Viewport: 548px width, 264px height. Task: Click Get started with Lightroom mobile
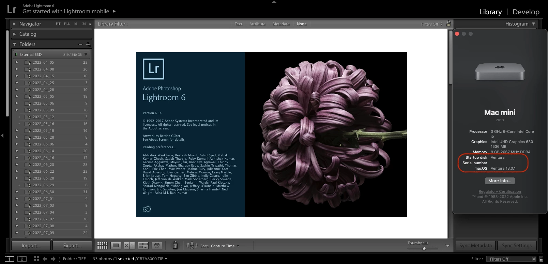[66, 11]
